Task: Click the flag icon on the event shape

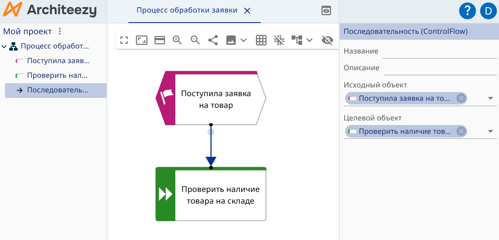Action: (167, 97)
